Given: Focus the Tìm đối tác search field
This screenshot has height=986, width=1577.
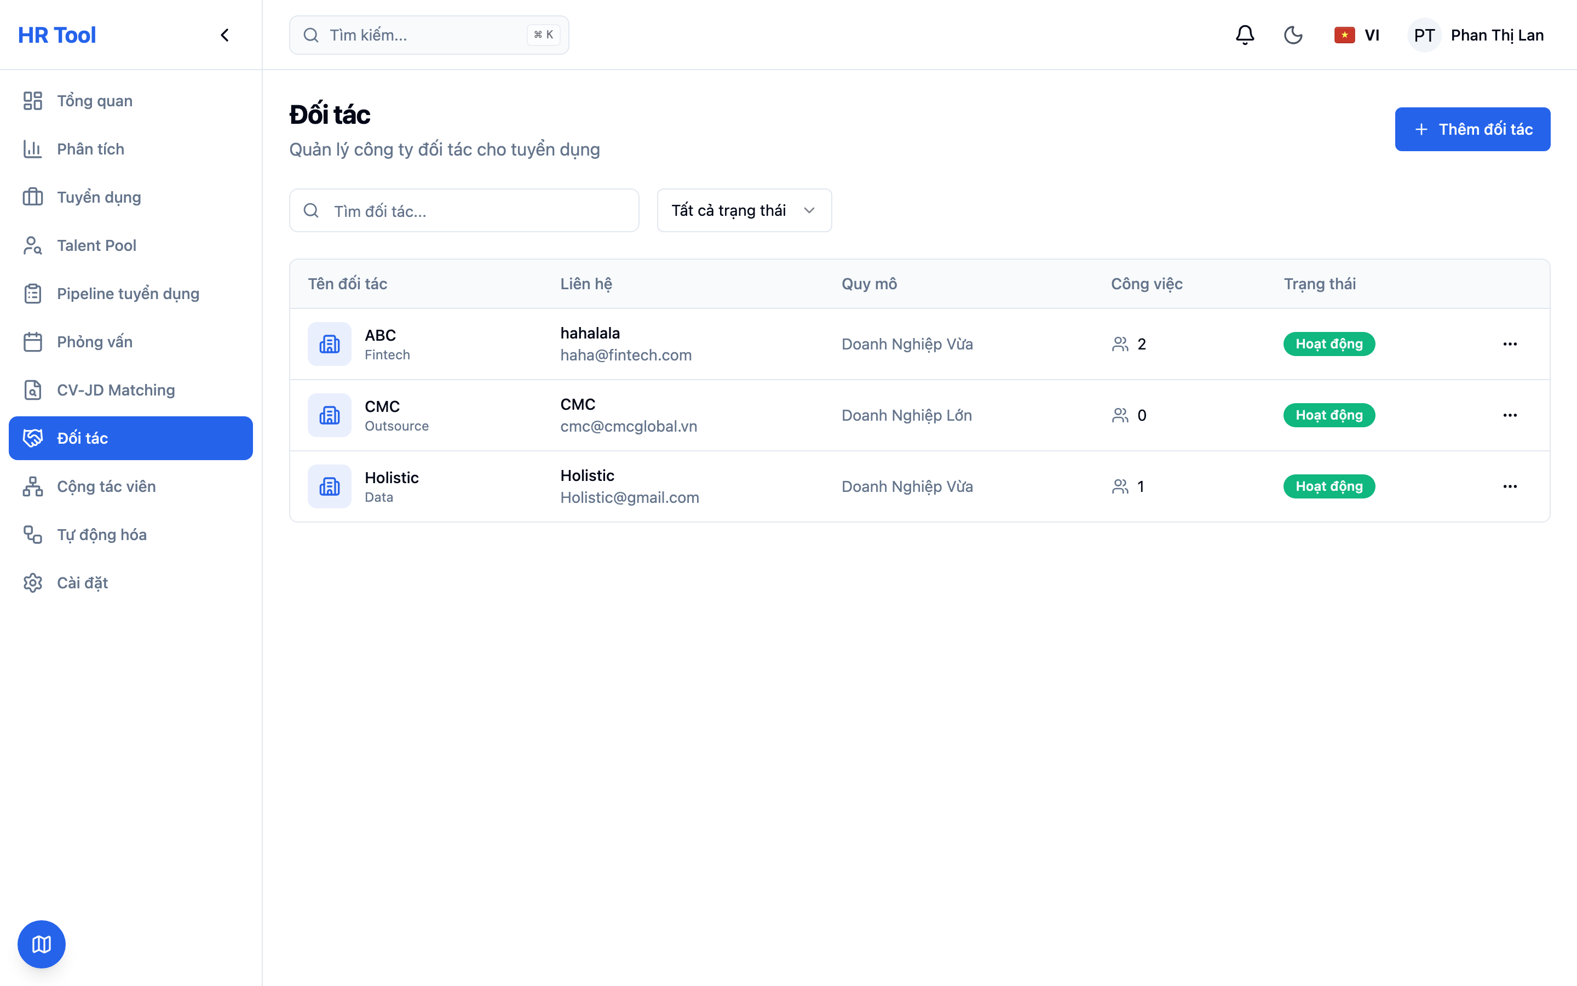Looking at the screenshot, I should [x=464, y=211].
